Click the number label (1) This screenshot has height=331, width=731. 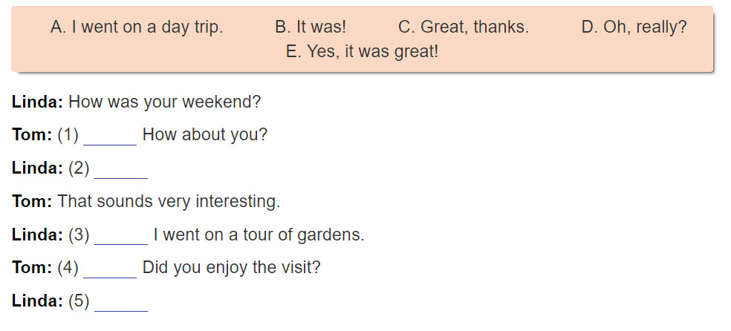pos(68,136)
